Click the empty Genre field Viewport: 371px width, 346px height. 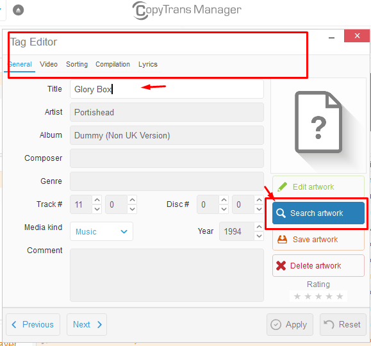167,181
